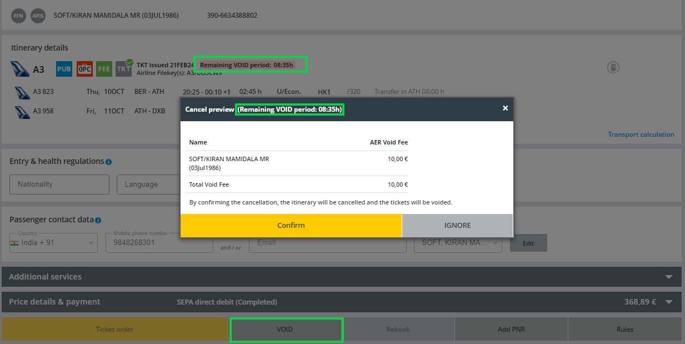Click the red 0PC baggage icon
Viewport: 685px width, 344px height.
pyautogui.click(x=84, y=69)
